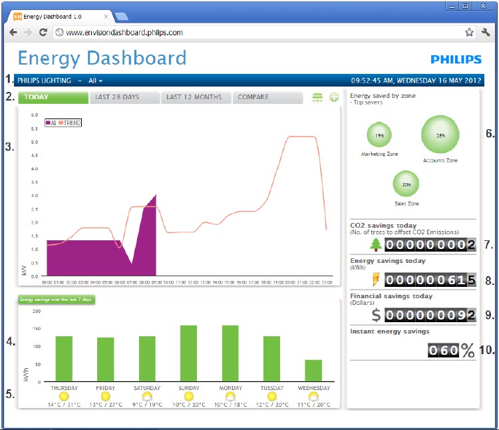Viewport: 499px width, 430px height.
Task: Select the Accounts Zone 28% bubble
Action: tap(440, 134)
